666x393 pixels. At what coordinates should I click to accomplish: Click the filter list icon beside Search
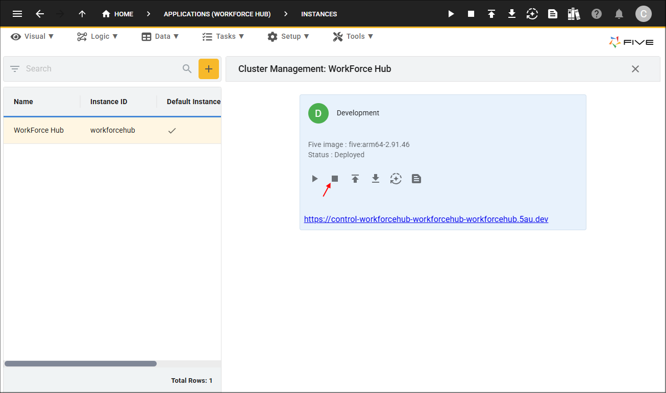click(x=15, y=69)
